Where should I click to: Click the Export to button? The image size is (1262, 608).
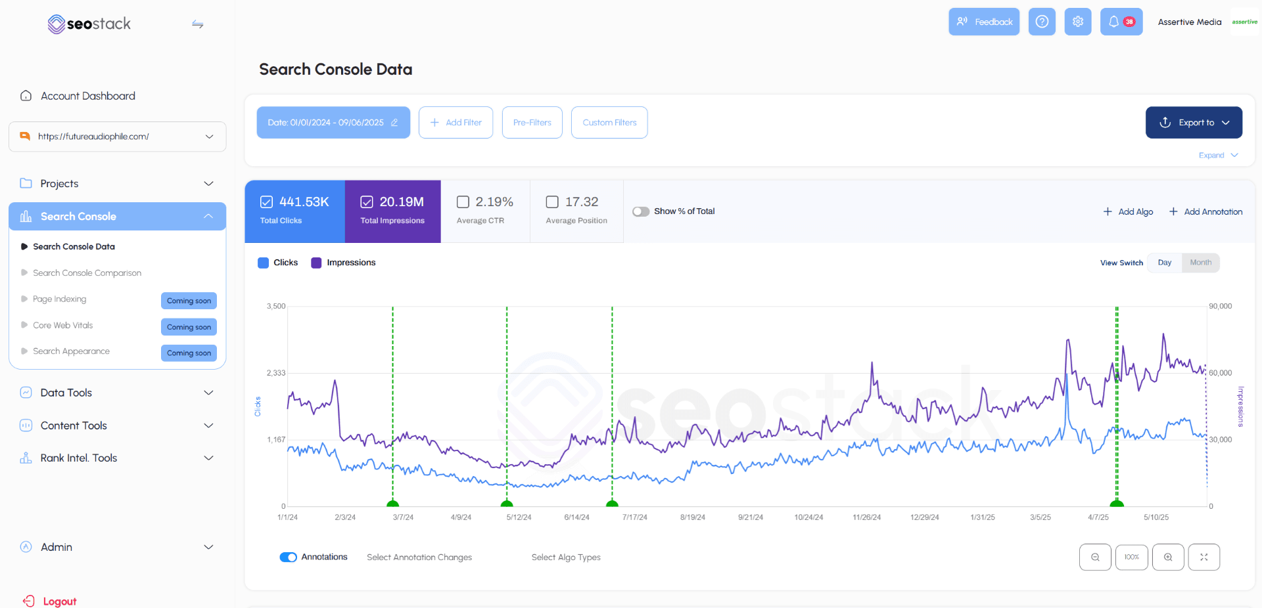pos(1194,122)
